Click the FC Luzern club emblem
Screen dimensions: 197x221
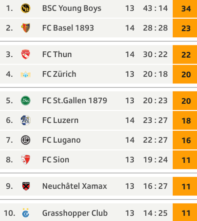point(25,120)
